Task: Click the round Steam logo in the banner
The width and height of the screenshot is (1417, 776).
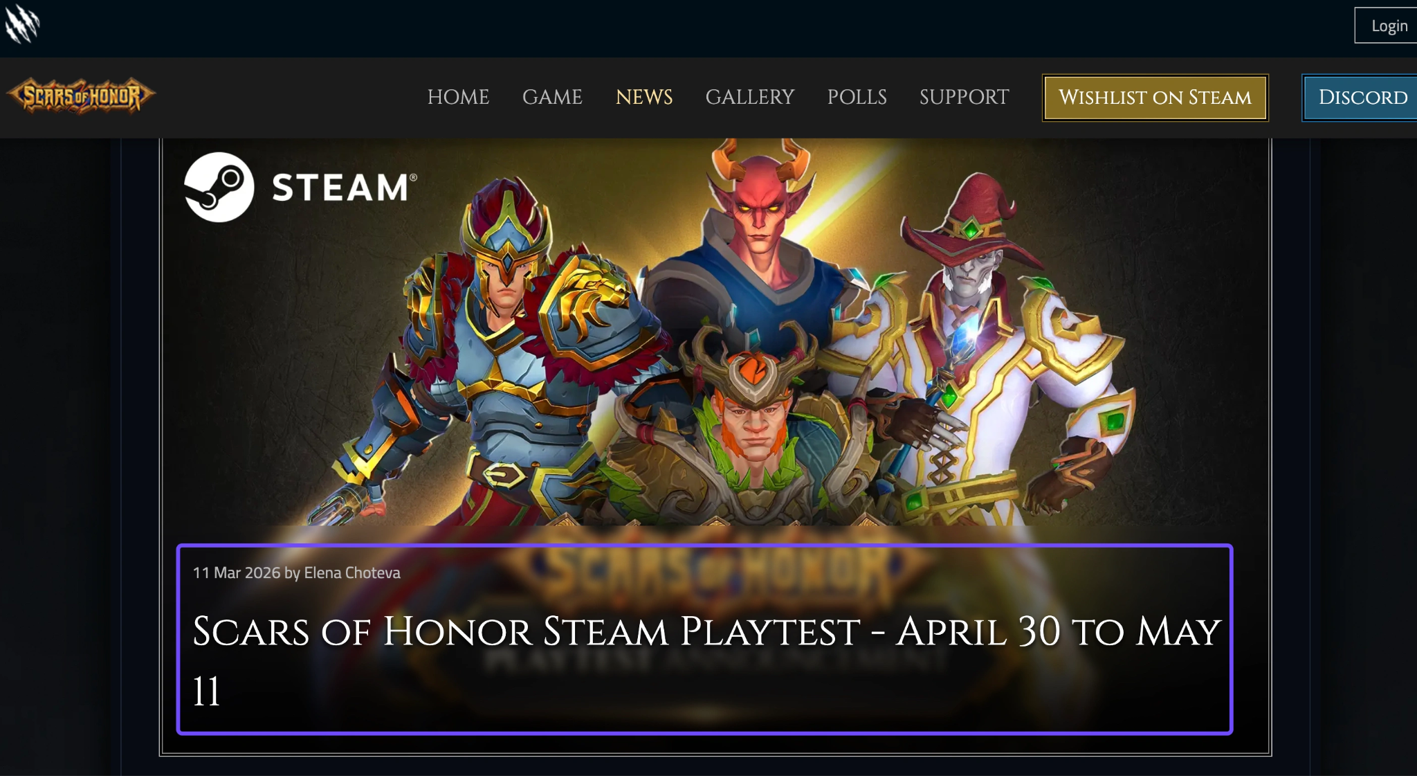Action: coord(219,187)
